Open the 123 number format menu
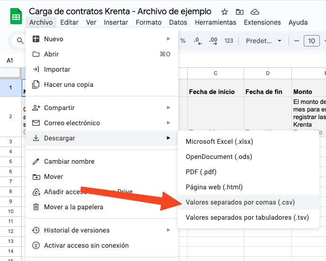 pos(229,41)
